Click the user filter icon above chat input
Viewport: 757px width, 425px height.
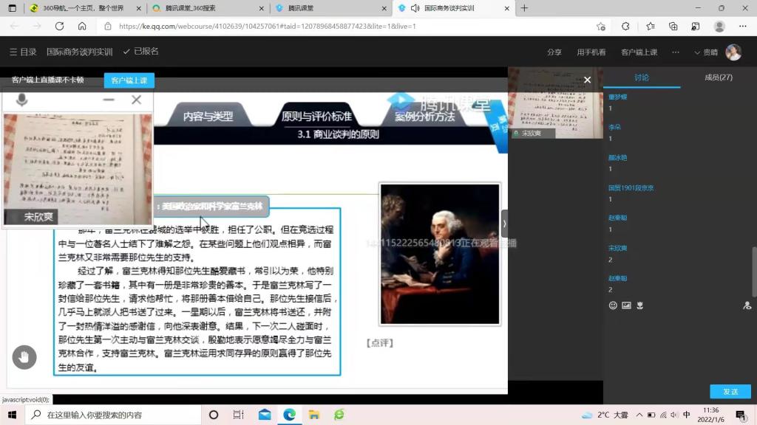[x=747, y=305]
